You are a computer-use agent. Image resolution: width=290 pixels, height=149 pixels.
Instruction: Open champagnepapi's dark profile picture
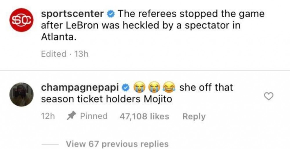21,95
